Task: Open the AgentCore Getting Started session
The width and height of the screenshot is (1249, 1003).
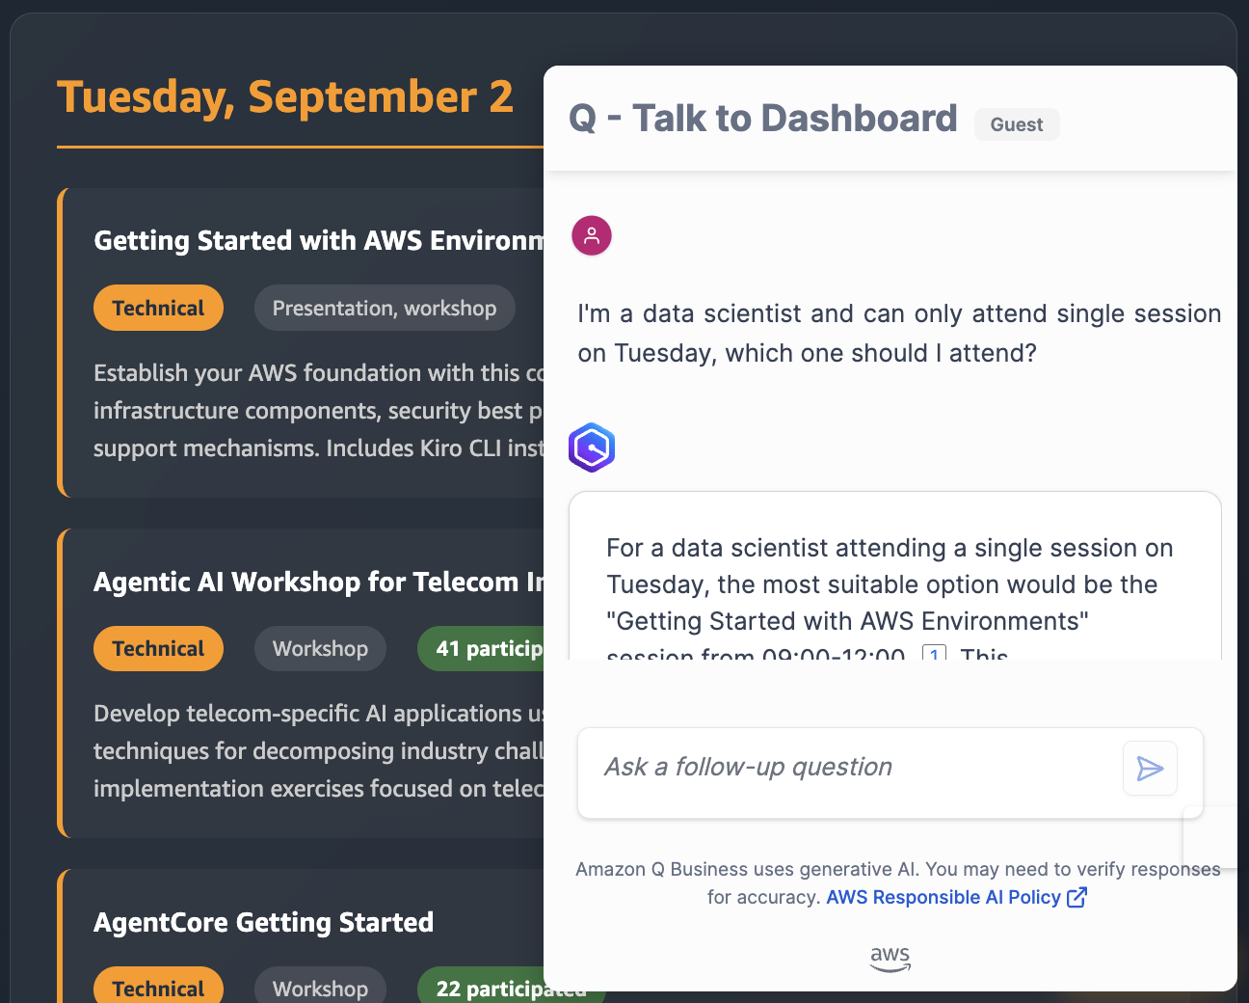Action: (x=263, y=922)
